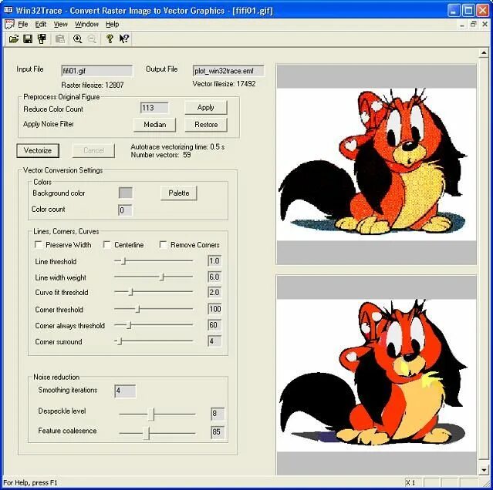Click the Despeckle level value 8

click(218, 414)
